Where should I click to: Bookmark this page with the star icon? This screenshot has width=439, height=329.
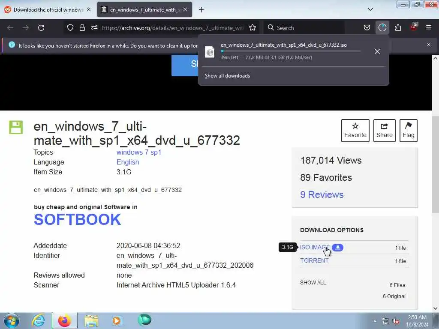252,27
